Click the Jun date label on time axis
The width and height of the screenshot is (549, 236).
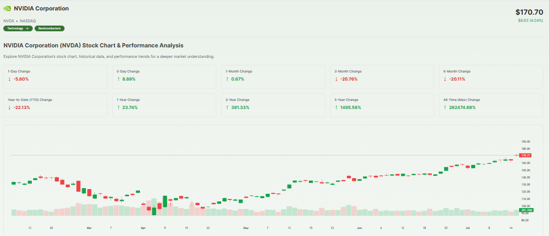(360, 227)
